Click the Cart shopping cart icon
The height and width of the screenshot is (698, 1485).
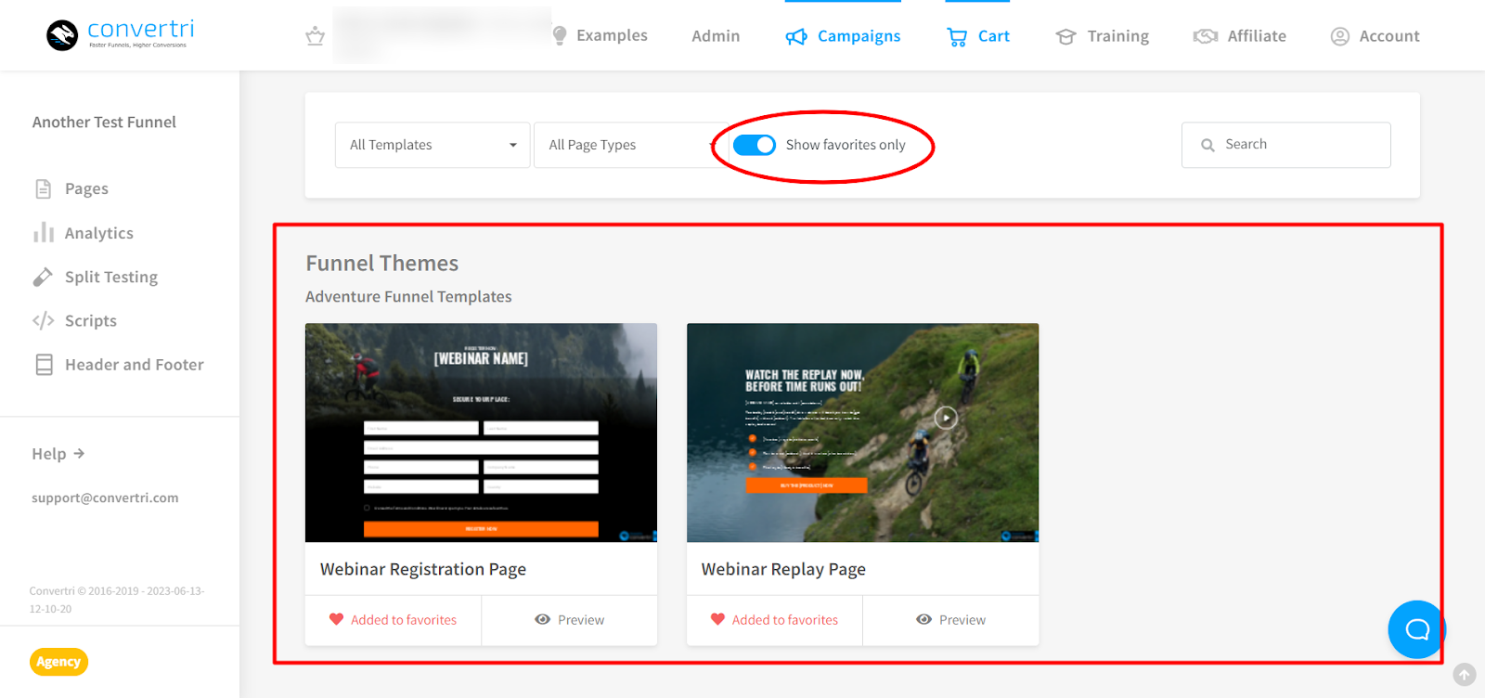[956, 37]
